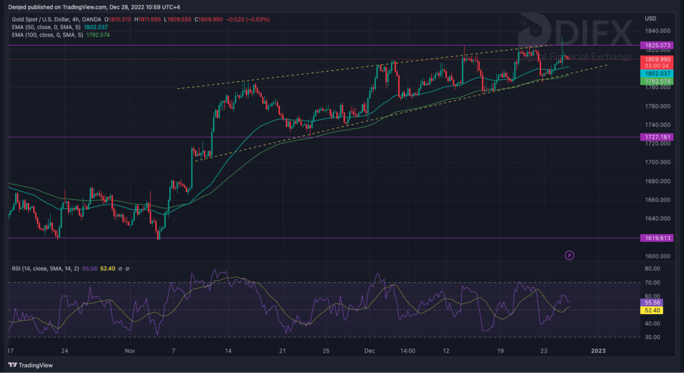Click the purple RSI value 55.56 tag
Image resolution: width=684 pixels, height=373 pixels.
[x=652, y=303]
